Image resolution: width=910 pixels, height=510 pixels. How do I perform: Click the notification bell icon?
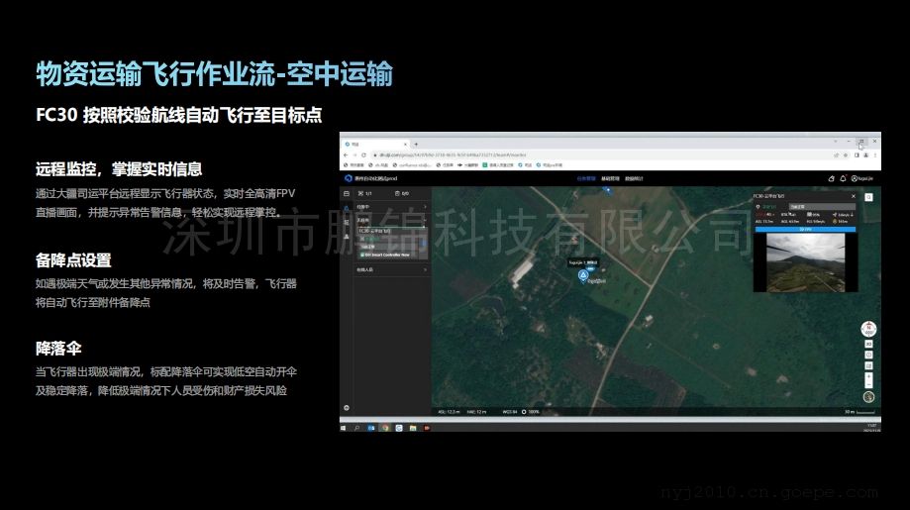click(842, 178)
